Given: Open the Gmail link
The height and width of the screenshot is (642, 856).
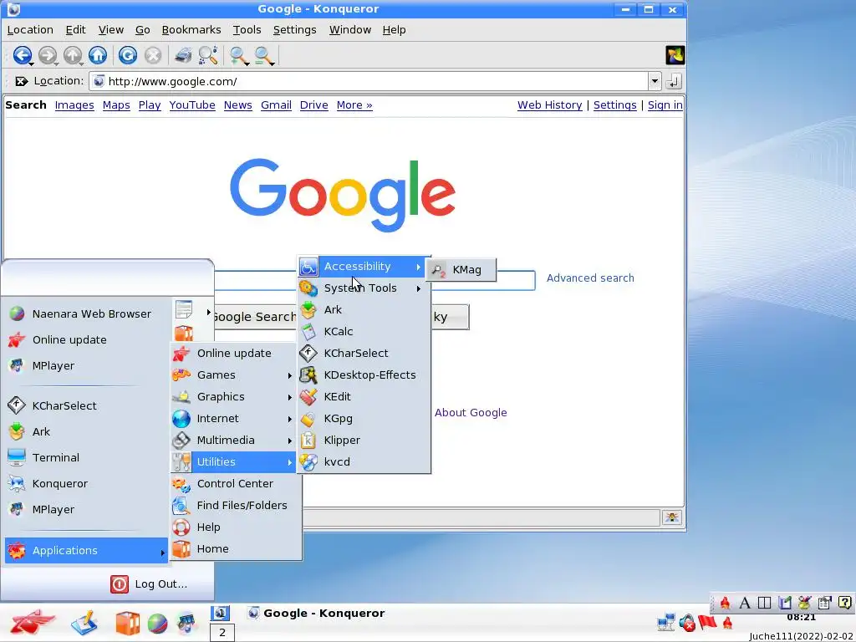Looking at the screenshot, I should tap(276, 105).
